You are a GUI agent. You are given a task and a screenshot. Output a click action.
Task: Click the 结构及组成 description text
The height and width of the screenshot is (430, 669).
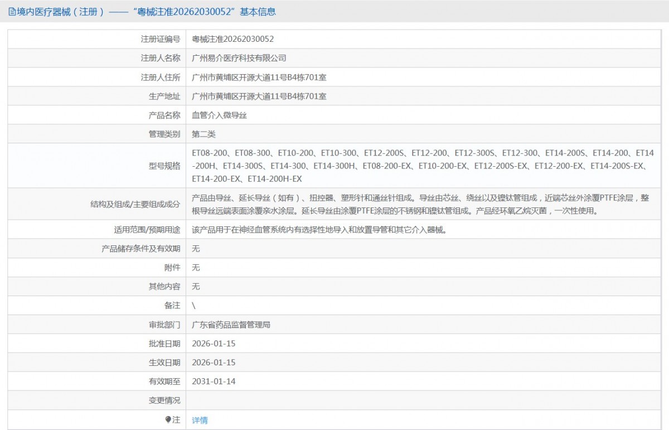point(420,204)
